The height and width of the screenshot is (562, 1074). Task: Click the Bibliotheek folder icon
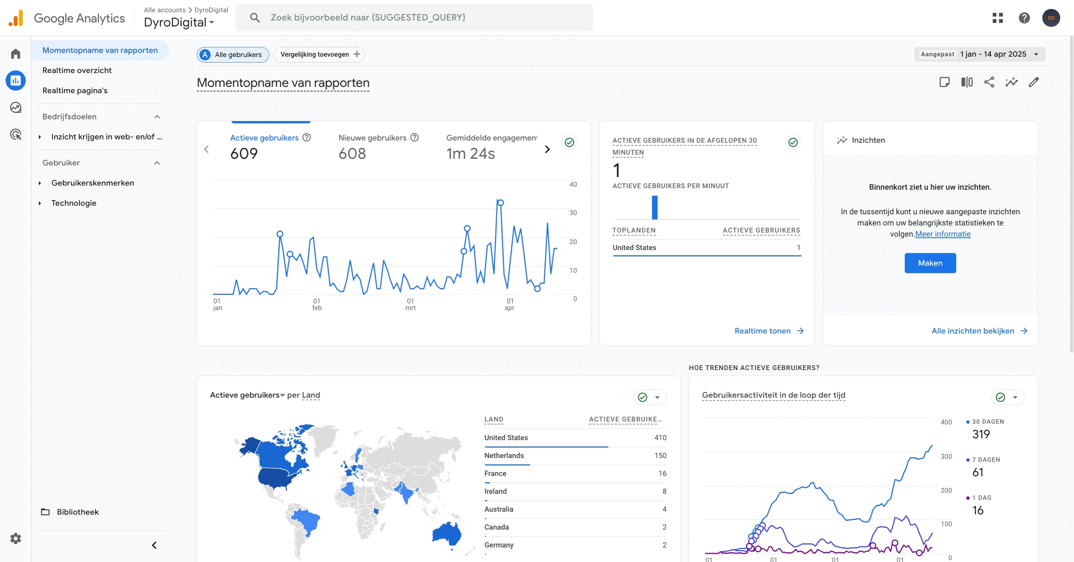45,512
